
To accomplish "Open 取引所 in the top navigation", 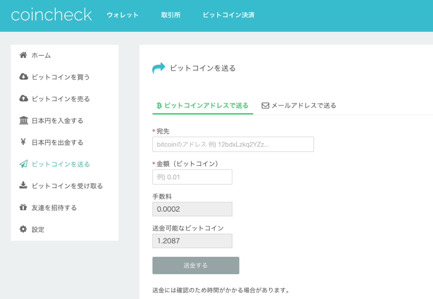I will pyautogui.click(x=171, y=15).
